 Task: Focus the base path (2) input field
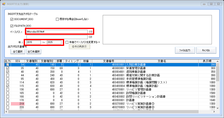(57, 37)
